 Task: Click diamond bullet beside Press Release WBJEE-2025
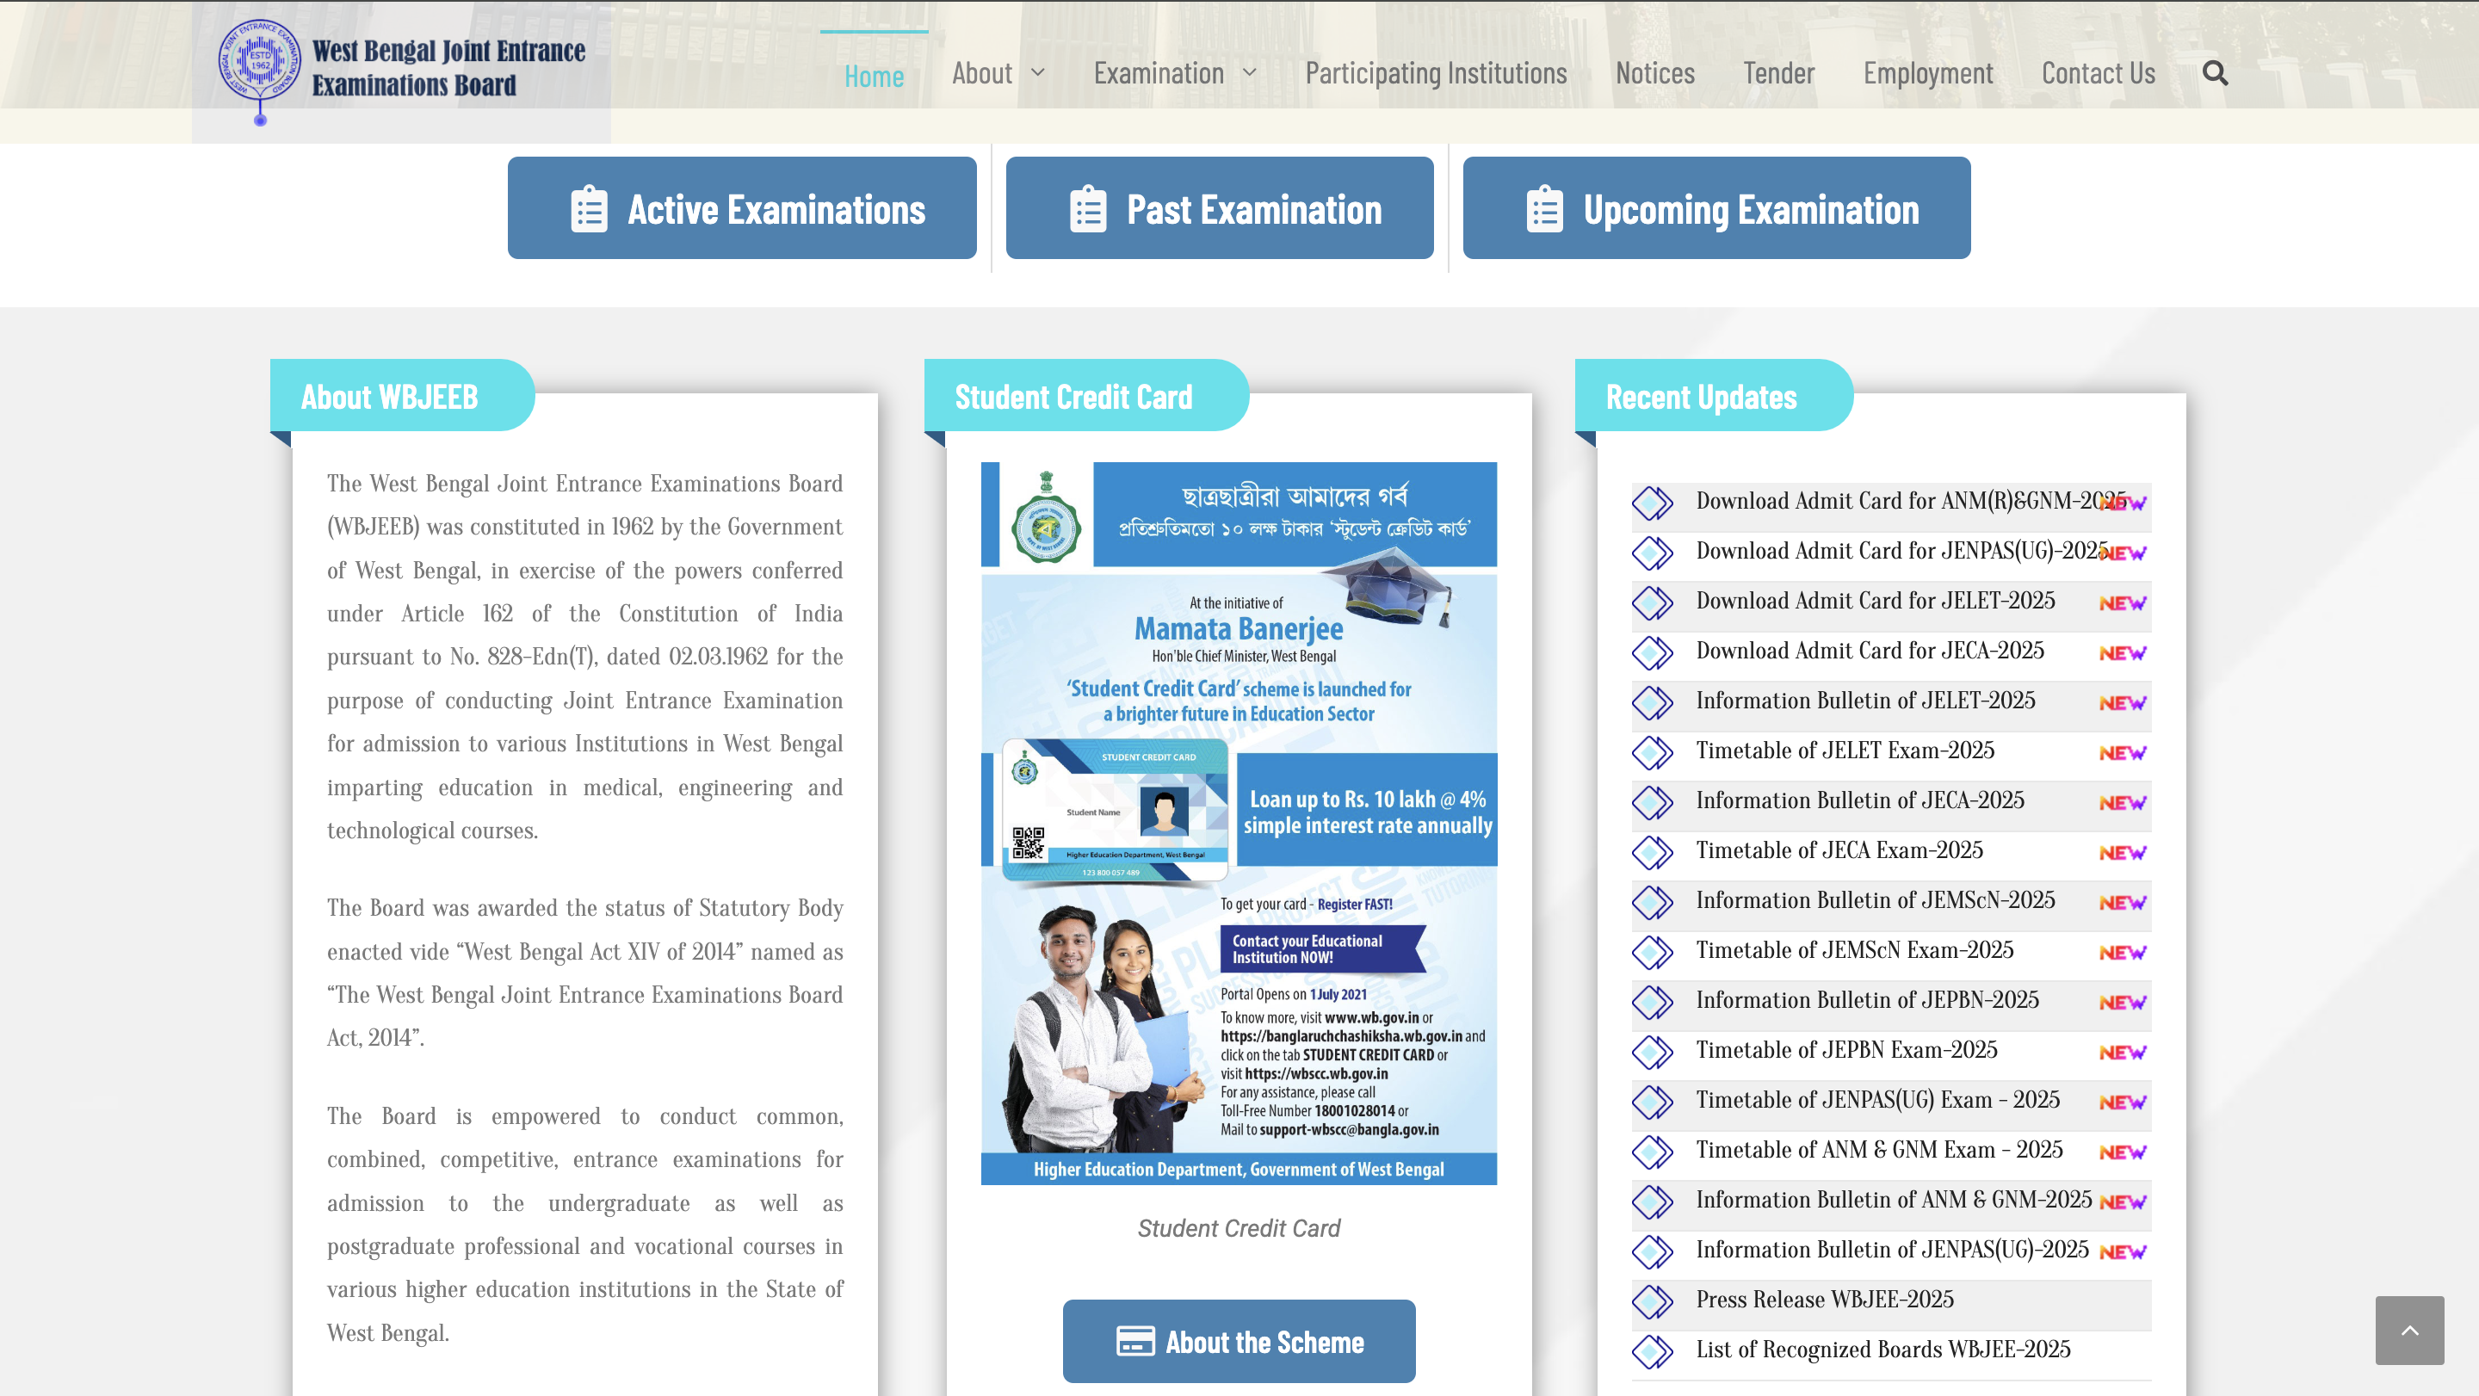[x=1653, y=1300]
